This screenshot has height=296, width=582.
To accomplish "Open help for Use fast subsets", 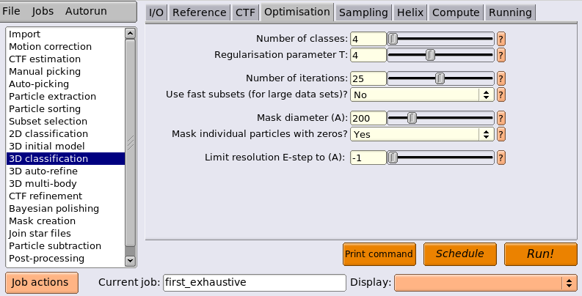I will (x=501, y=95).
